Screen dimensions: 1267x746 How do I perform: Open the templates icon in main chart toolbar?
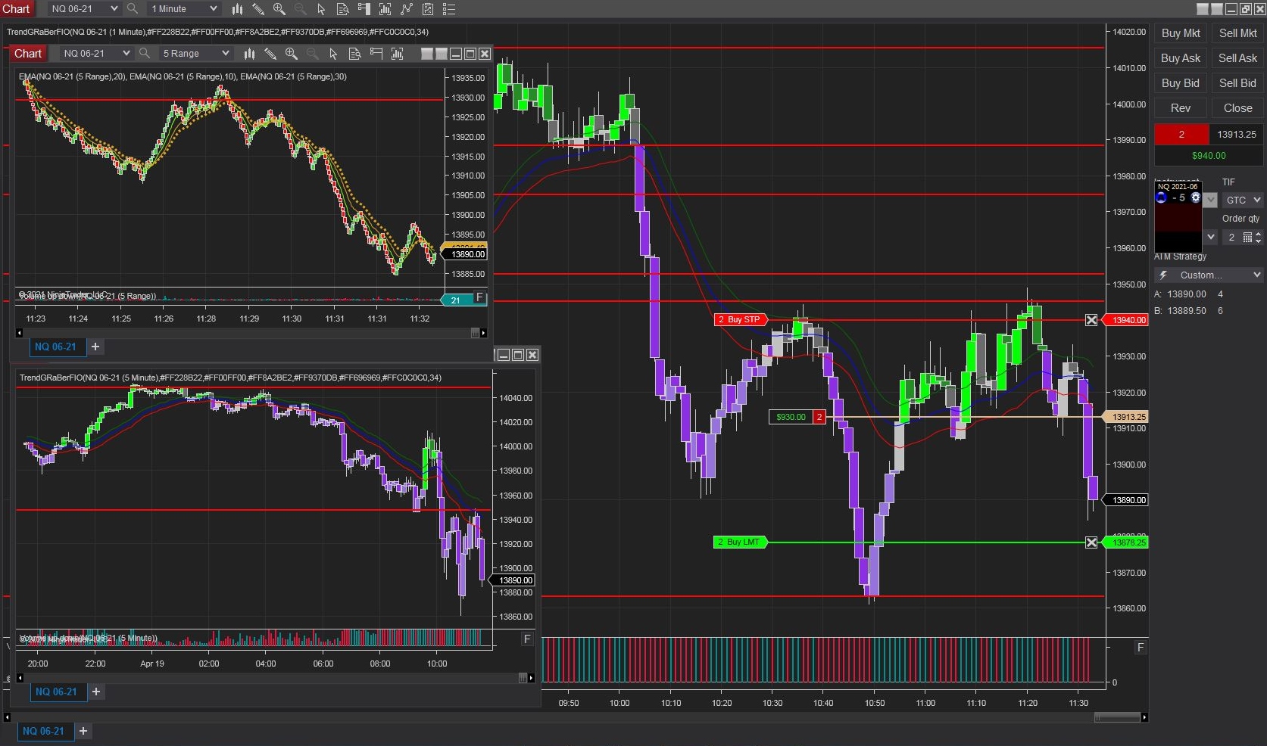pos(428,9)
